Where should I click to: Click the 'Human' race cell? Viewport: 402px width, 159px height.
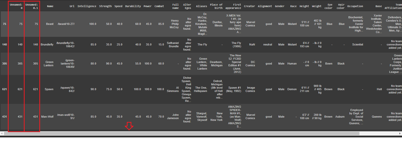[x=292, y=63]
